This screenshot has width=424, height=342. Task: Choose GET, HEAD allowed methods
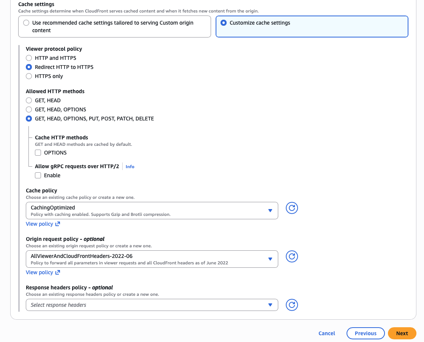tap(29, 100)
